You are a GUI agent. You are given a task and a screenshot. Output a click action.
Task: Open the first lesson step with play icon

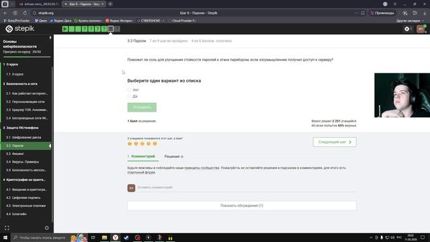point(65,29)
